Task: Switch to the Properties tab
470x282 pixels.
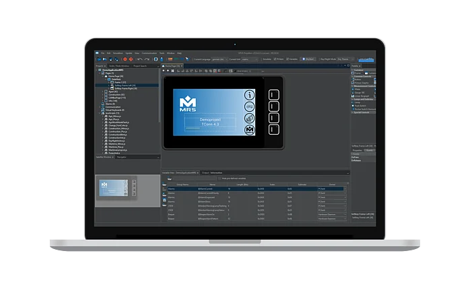Action: [x=358, y=151]
